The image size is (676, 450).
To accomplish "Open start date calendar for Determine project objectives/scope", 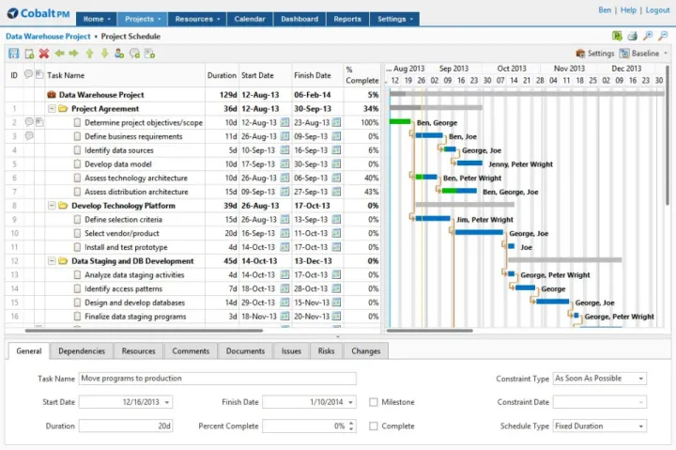I will click(284, 122).
